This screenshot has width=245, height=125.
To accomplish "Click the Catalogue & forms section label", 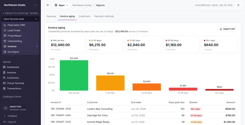I will point(12,97).
